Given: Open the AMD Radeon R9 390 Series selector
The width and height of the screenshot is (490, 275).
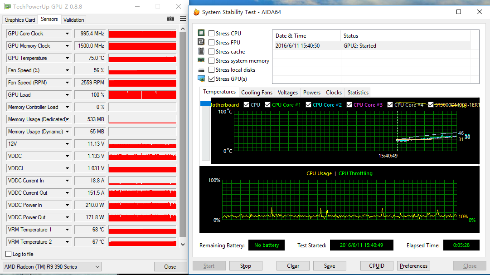Looking at the screenshot, I should [x=52, y=266].
